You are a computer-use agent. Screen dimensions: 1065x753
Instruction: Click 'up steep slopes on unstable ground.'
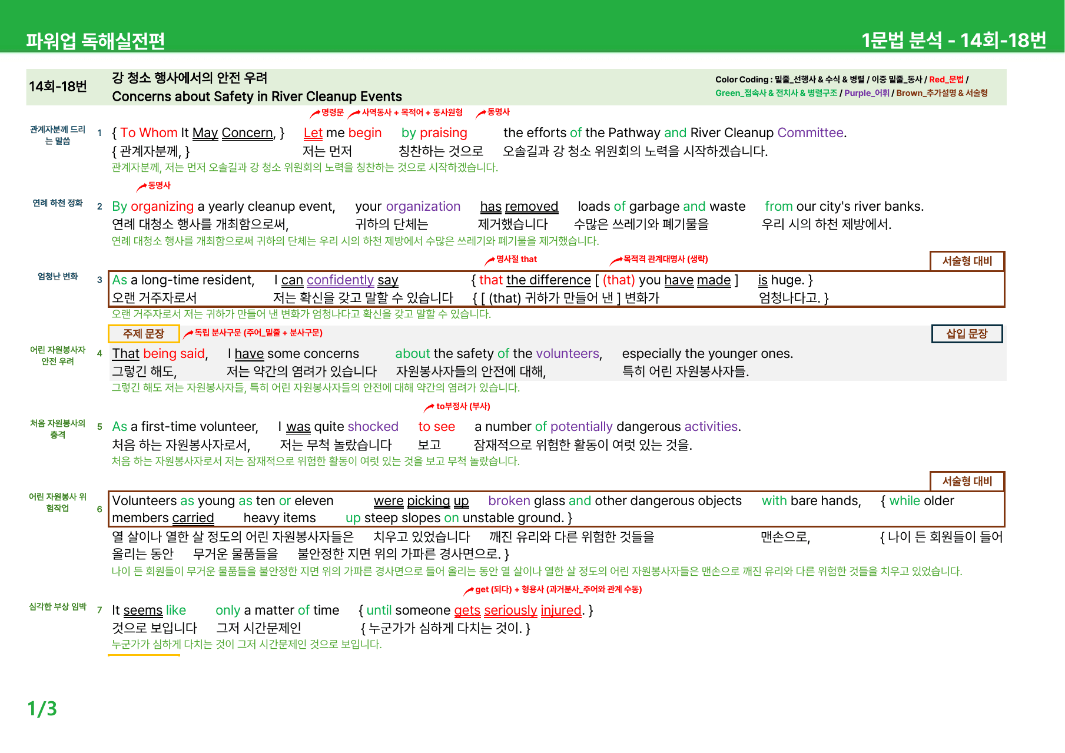(x=455, y=518)
